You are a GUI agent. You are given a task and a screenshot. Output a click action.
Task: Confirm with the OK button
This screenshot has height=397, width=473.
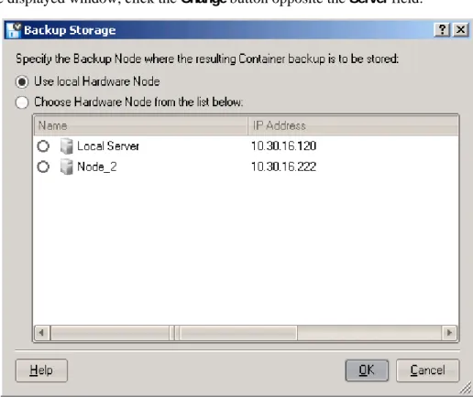(367, 370)
